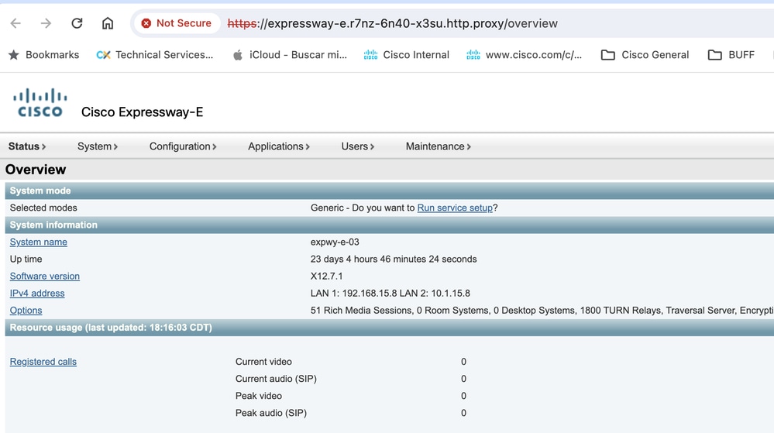774x433 pixels.
Task: Click the X12.7.1 version value
Action: pyautogui.click(x=326, y=276)
